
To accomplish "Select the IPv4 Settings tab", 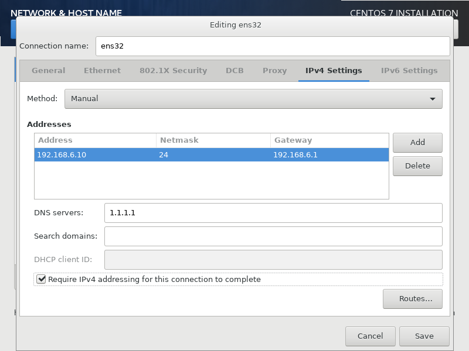I will point(334,70).
